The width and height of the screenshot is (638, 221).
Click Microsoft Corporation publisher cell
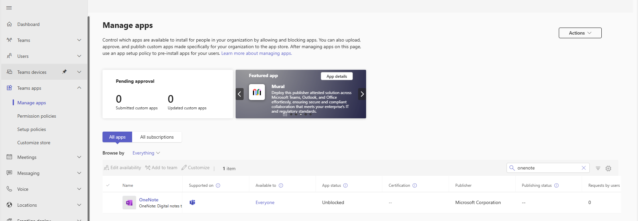(478, 202)
